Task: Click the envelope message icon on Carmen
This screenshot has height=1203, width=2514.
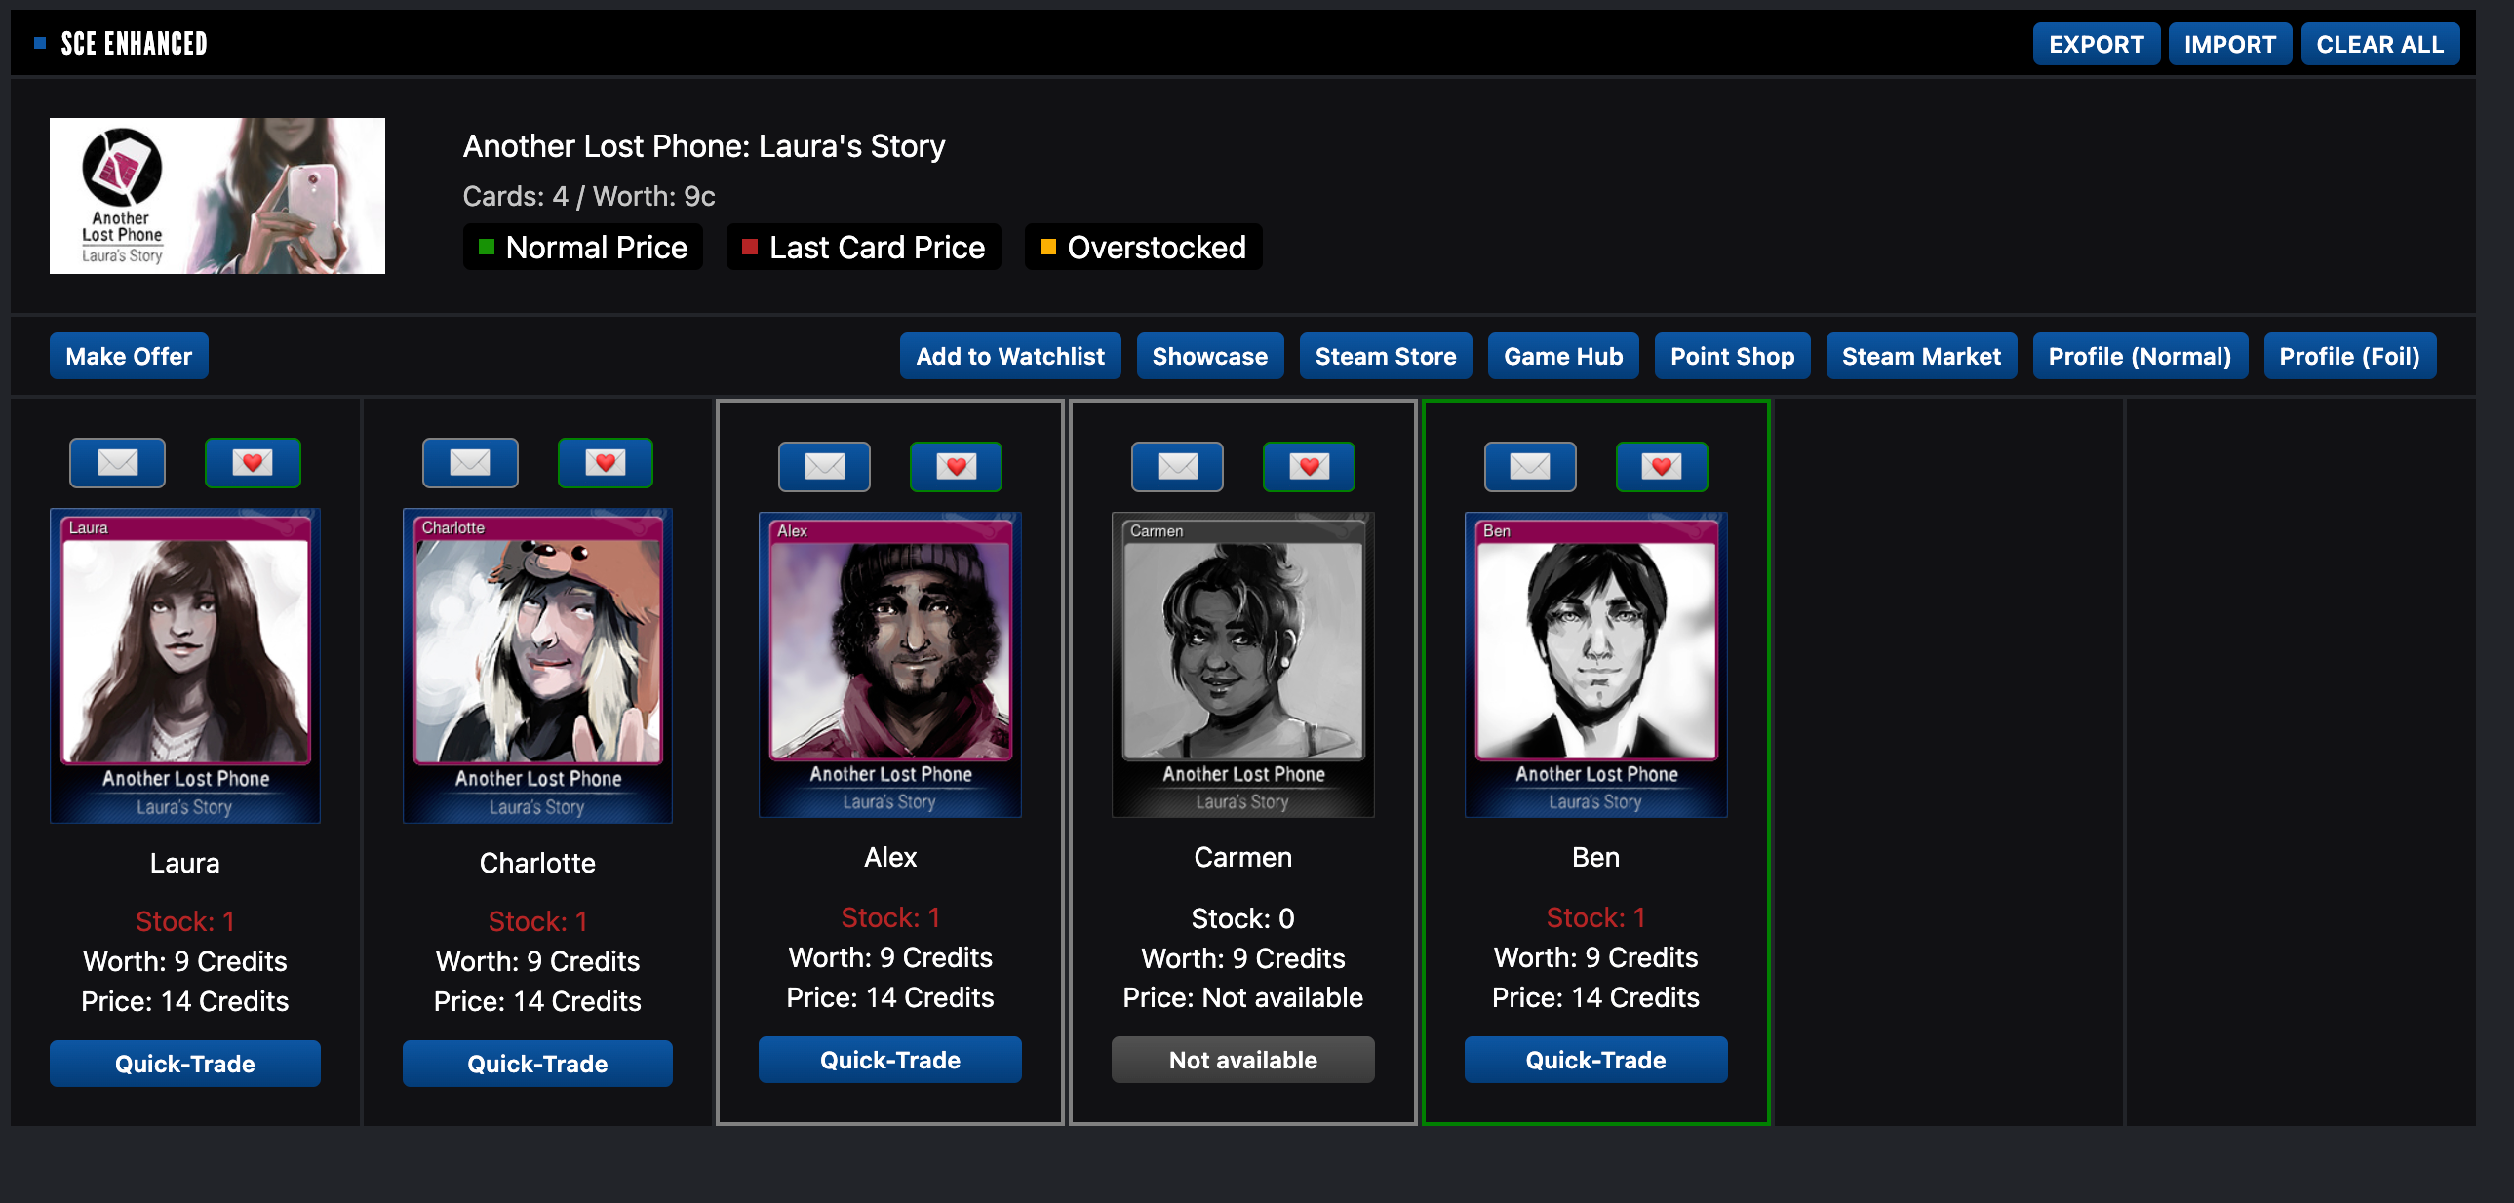Action: tap(1174, 466)
